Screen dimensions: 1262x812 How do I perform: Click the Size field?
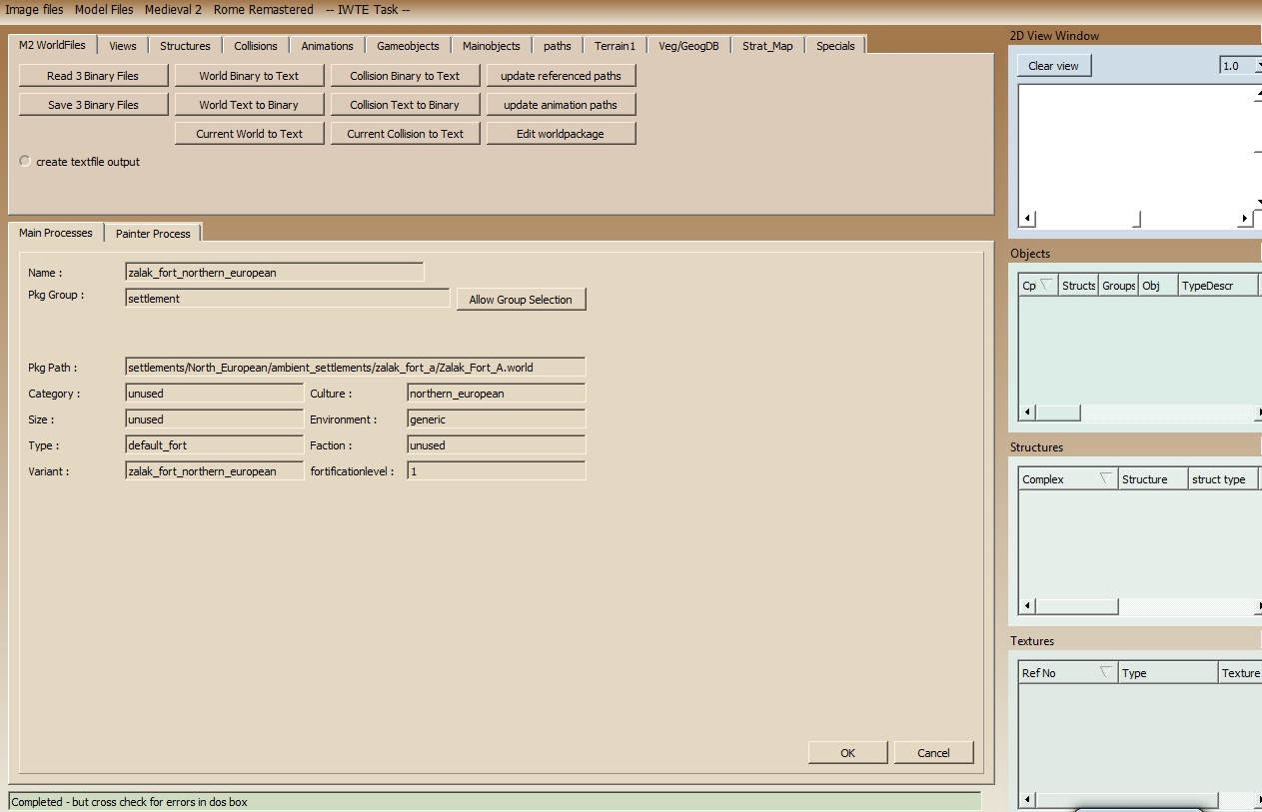point(215,419)
